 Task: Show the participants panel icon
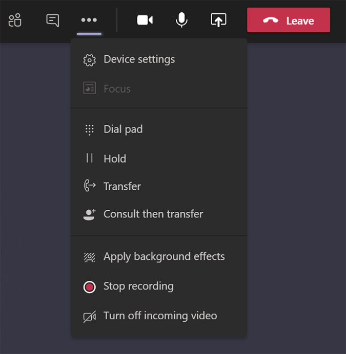click(x=15, y=20)
